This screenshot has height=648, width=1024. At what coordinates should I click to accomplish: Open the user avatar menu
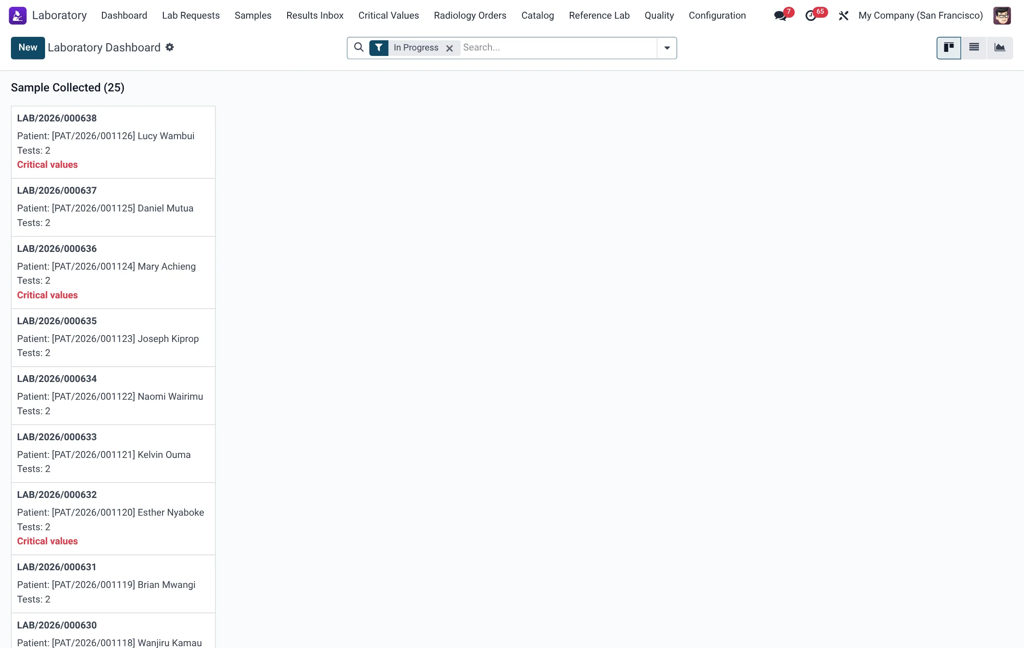coord(1002,16)
